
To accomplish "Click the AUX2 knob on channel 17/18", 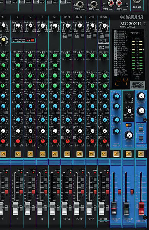I will [x=92, y=106].
